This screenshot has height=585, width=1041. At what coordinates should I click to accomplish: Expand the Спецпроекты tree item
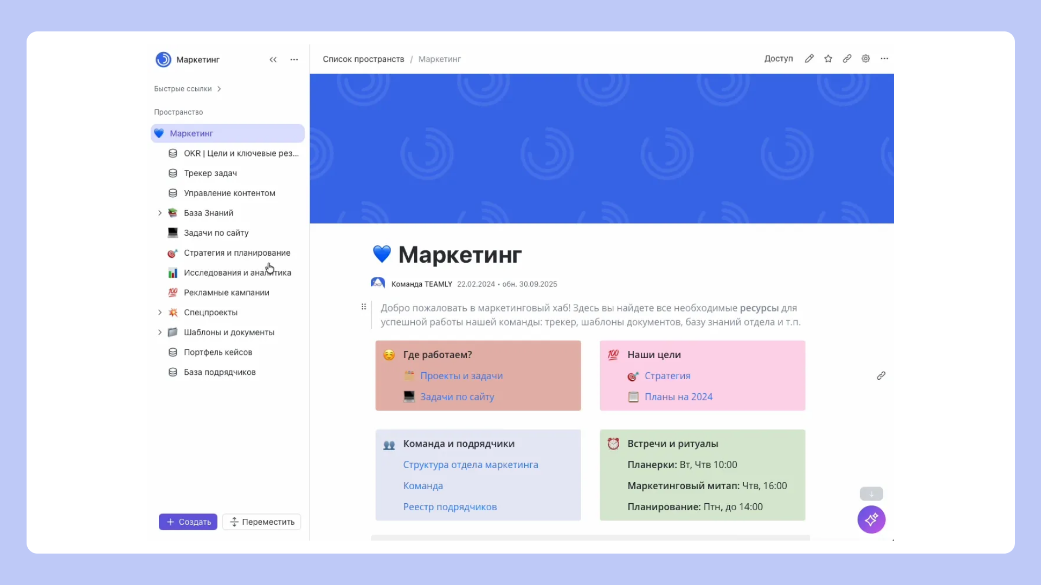click(160, 313)
